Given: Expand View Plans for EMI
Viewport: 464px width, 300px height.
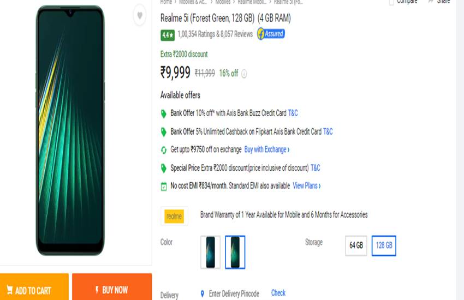Looking at the screenshot, I should (x=306, y=186).
